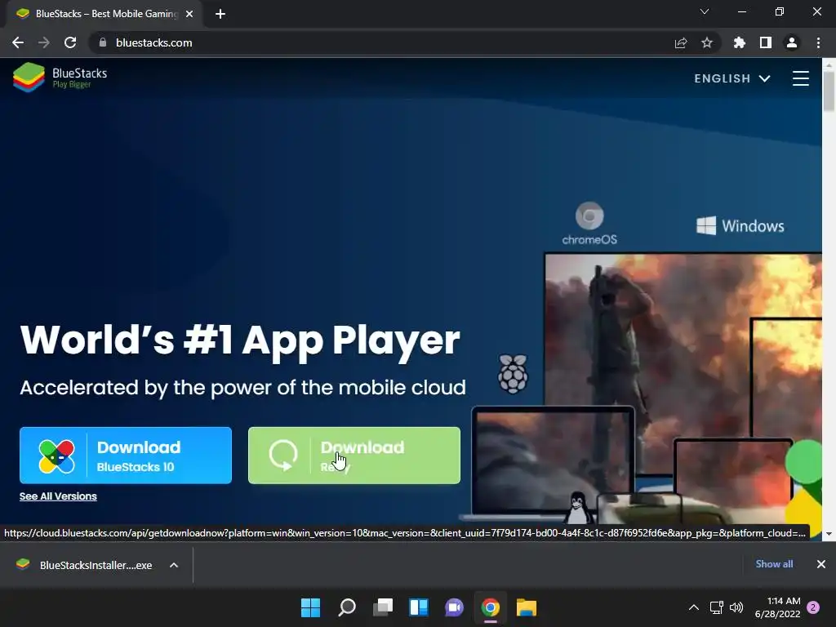Click the browser forward arrow
The width and height of the screenshot is (836, 627).
click(44, 42)
